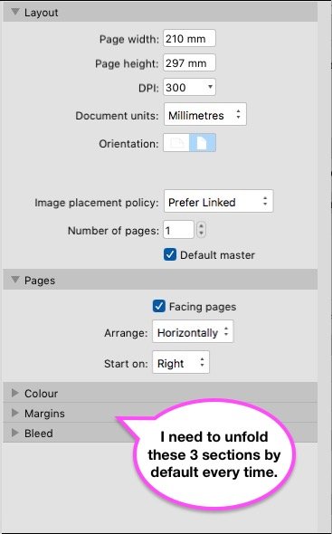Click the Number of pages stepper
Screen dimensions: 332x534
click(201, 230)
